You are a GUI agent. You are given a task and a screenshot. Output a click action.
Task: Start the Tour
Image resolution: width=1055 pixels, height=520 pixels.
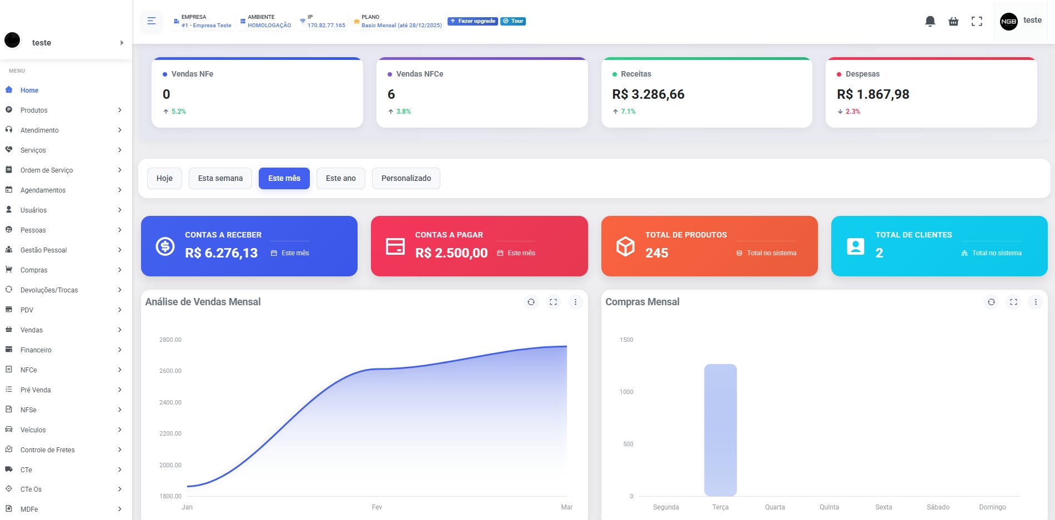(512, 21)
